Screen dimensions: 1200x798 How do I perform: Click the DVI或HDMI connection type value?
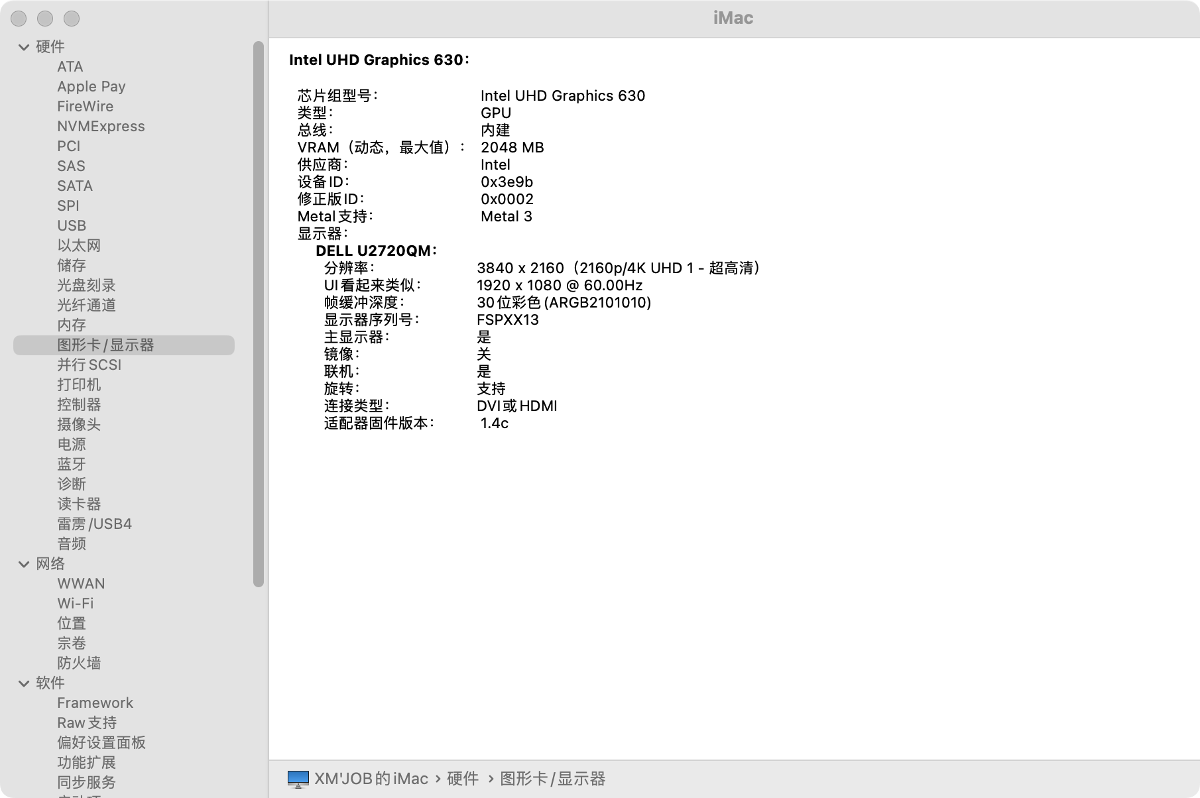tap(517, 406)
